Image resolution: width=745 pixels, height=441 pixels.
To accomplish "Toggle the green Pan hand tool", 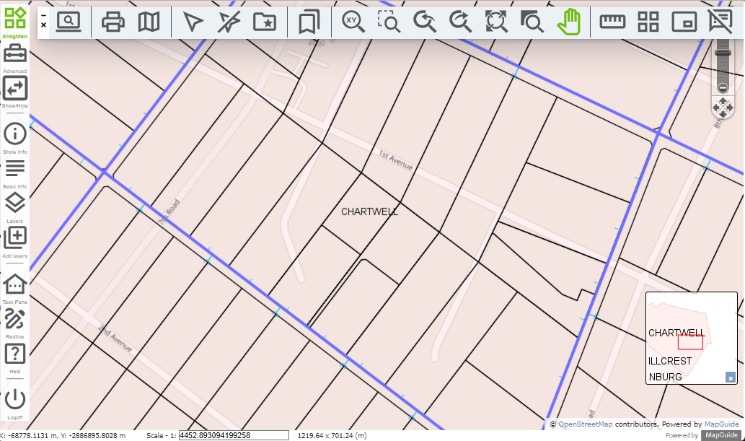I will pyautogui.click(x=568, y=22).
